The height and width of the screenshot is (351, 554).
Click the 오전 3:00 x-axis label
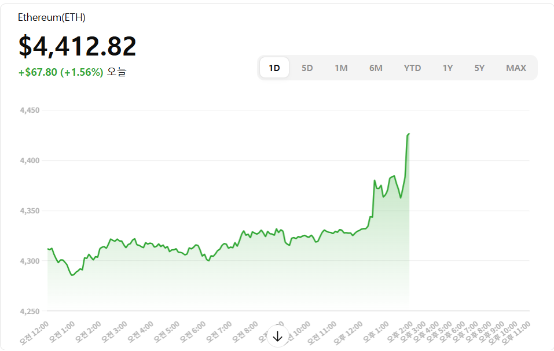click(x=114, y=332)
